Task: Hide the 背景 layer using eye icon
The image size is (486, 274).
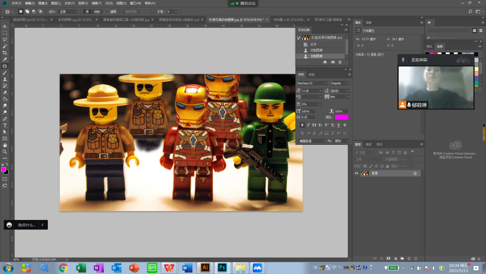Action: 357,173
